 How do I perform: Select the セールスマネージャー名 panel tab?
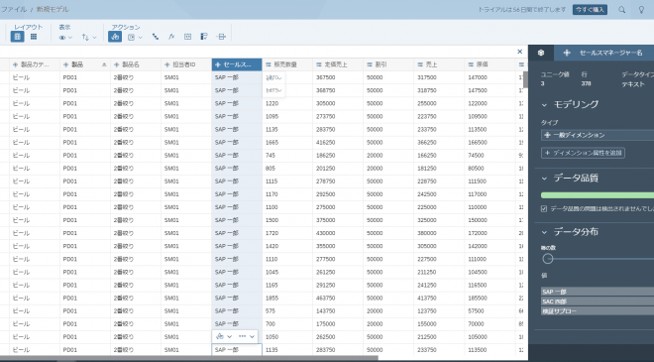[x=603, y=53]
